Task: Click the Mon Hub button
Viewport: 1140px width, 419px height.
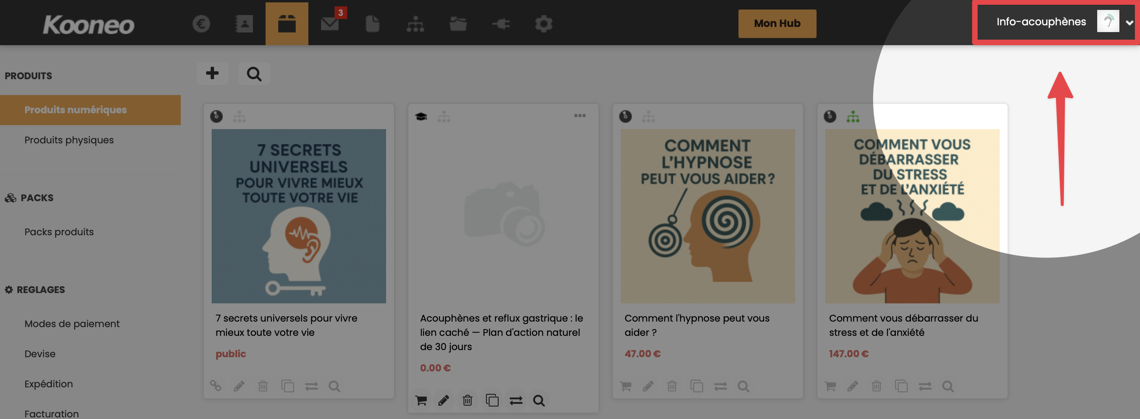Action: [x=777, y=23]
